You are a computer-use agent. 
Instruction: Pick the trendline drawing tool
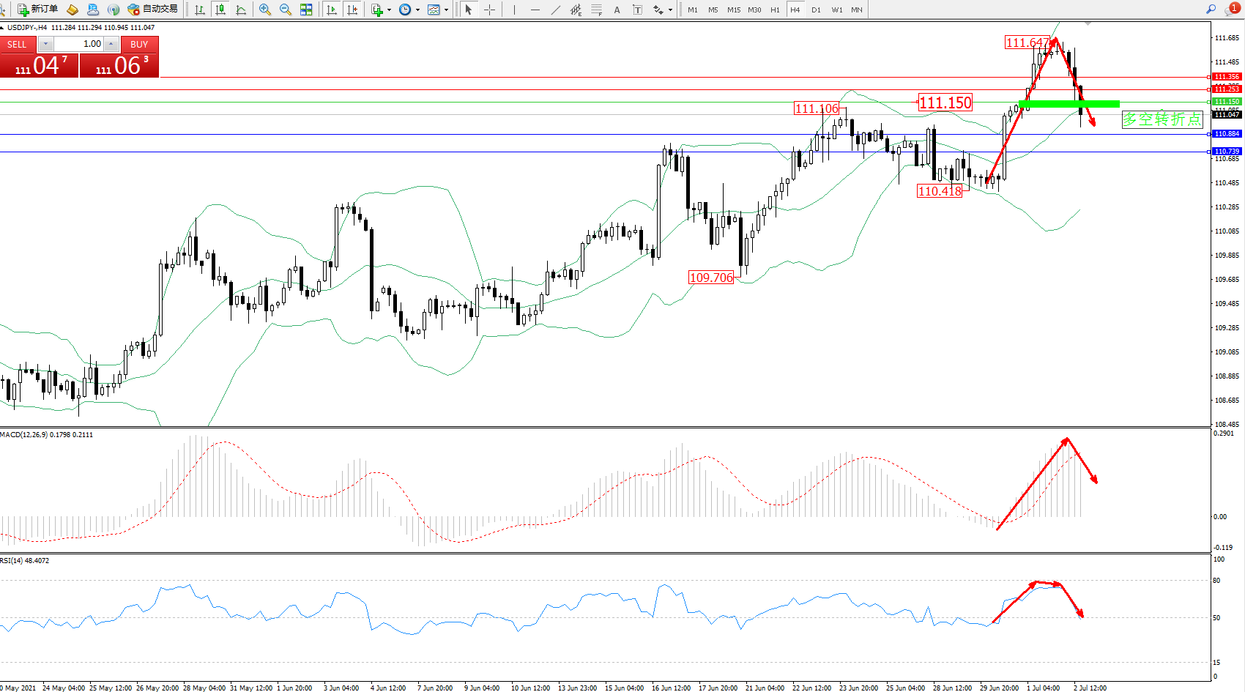(x=556, y=10)
